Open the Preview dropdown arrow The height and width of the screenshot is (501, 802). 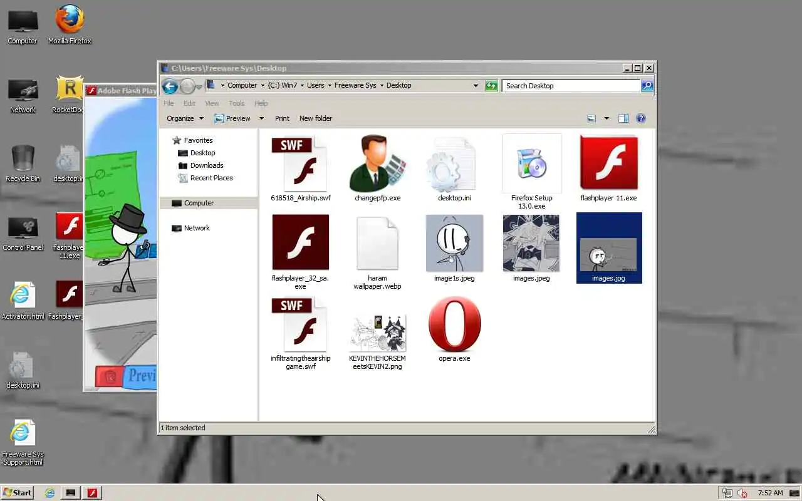click(x=261, y=118)
